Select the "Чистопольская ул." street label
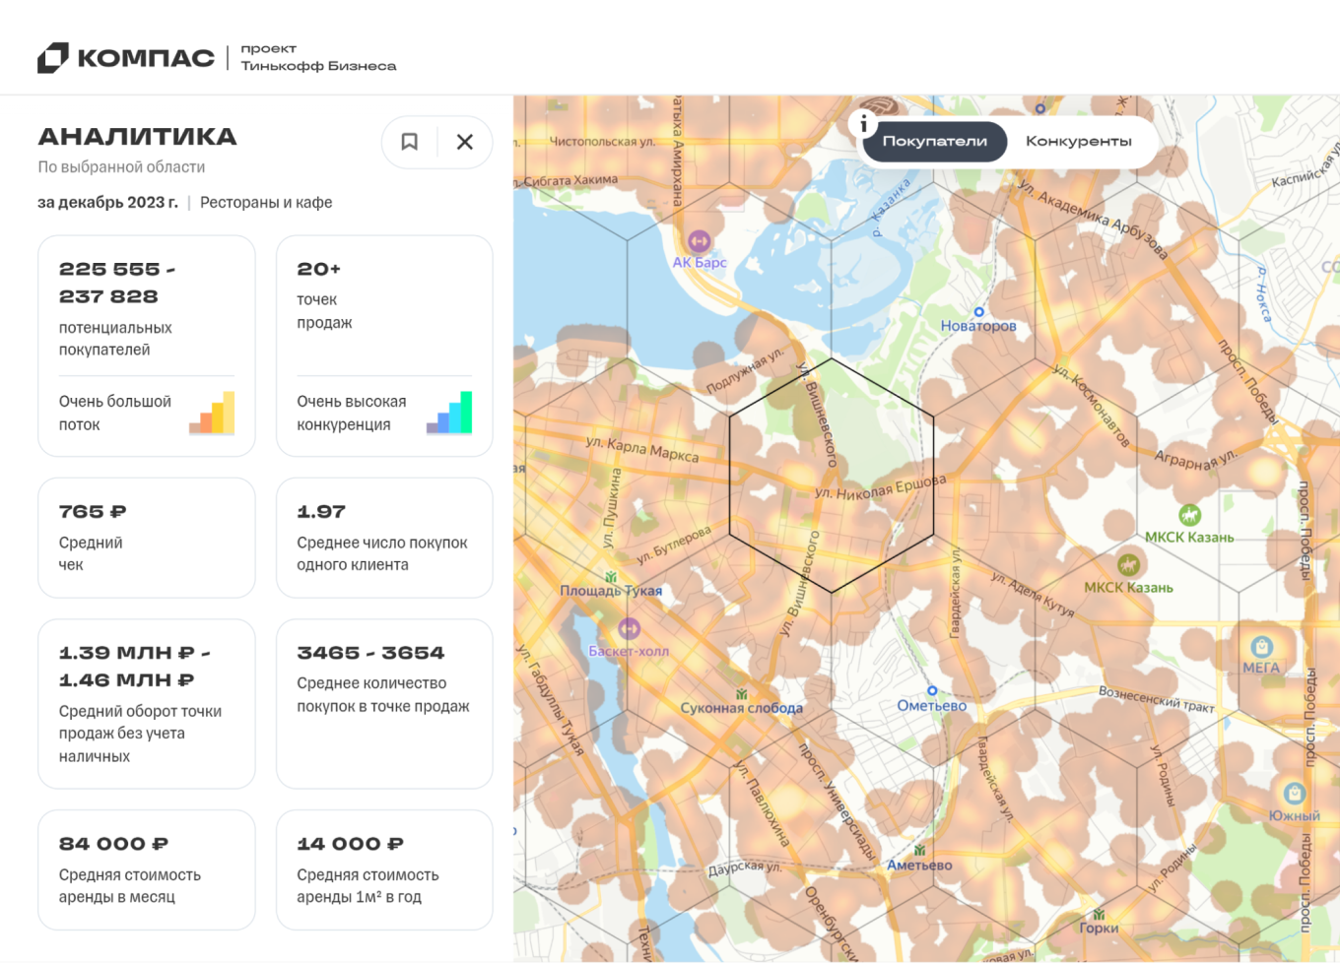Image resolution: width=1340 pixels, height=963 pixels. click(x=602, y=142)
